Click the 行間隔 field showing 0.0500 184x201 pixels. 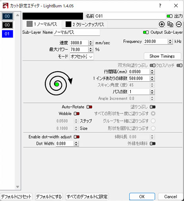point(139,72)
